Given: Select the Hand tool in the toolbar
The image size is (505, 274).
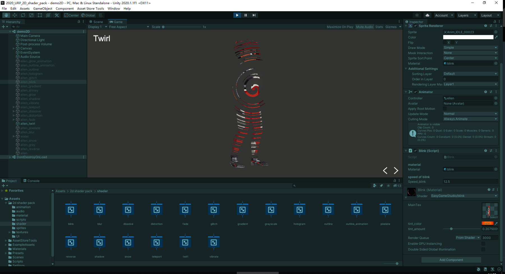Looking at the screenshot, I should 6,15.
